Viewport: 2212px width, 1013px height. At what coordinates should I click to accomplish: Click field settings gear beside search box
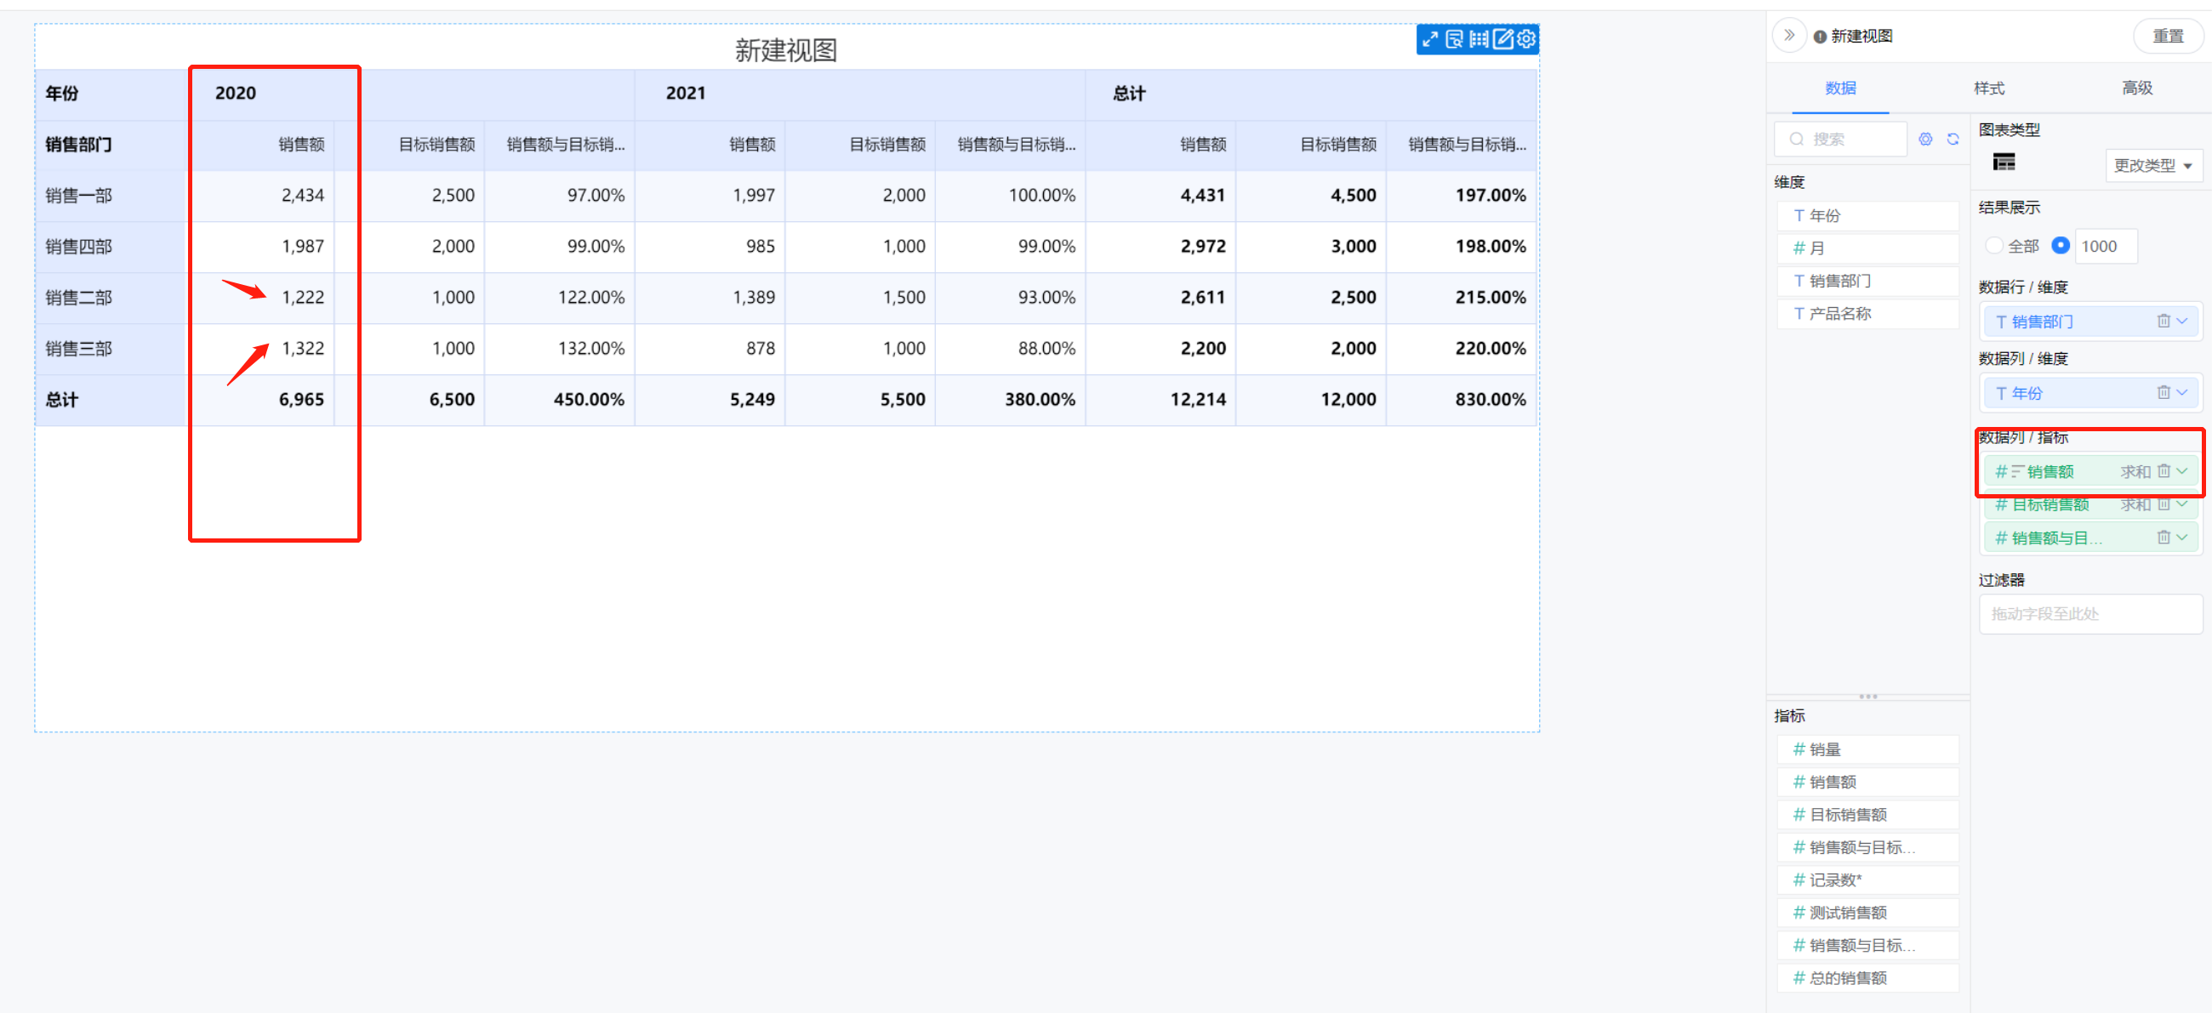tap(1925, 139)
